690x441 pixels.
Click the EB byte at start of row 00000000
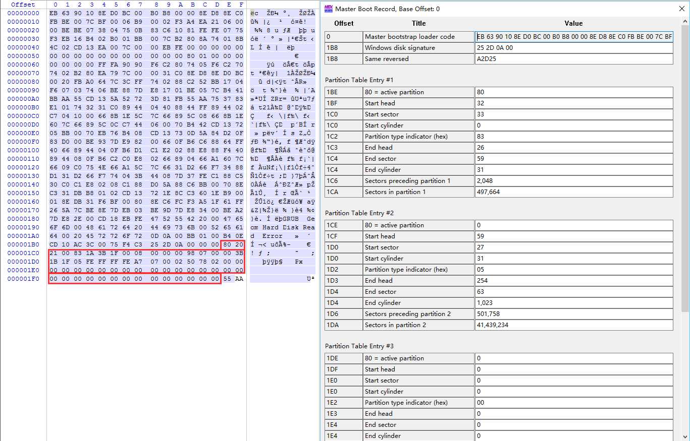tap(54, 13)
